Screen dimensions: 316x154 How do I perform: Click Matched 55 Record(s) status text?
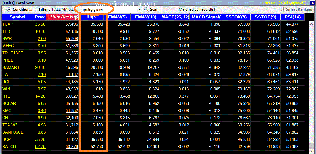pyautogui.click(x=197, y=9)
